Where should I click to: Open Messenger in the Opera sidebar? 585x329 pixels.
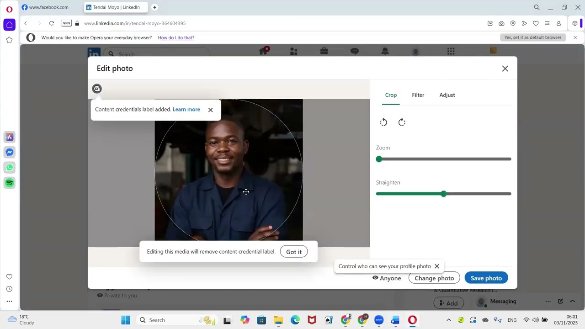pos(9,152)
